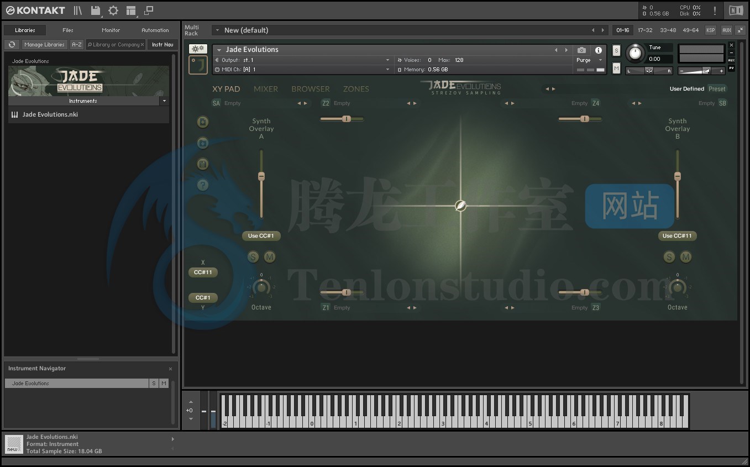Minimize rack view with arrows icon
Viewport: 750px width, 467px height.
(x=740, y=30)
